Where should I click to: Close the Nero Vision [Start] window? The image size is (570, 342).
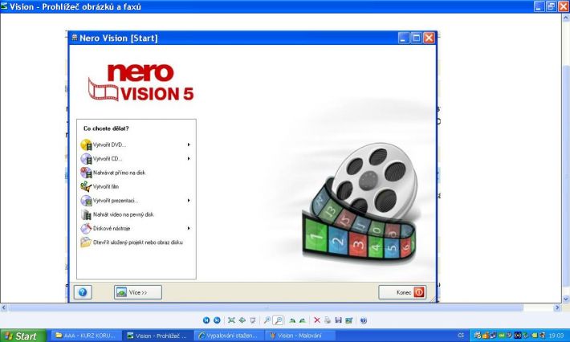[430, 38]
